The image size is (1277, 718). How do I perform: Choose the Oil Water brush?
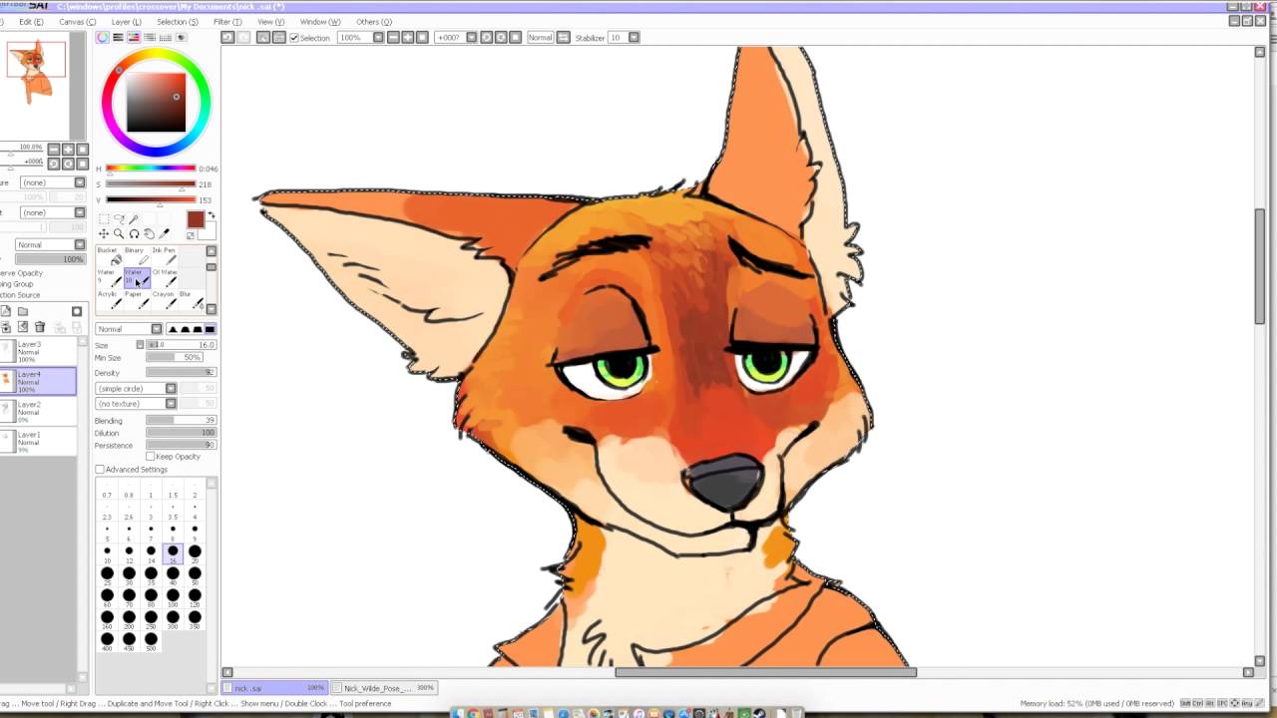pyautogui.click(x=164, y=278)
